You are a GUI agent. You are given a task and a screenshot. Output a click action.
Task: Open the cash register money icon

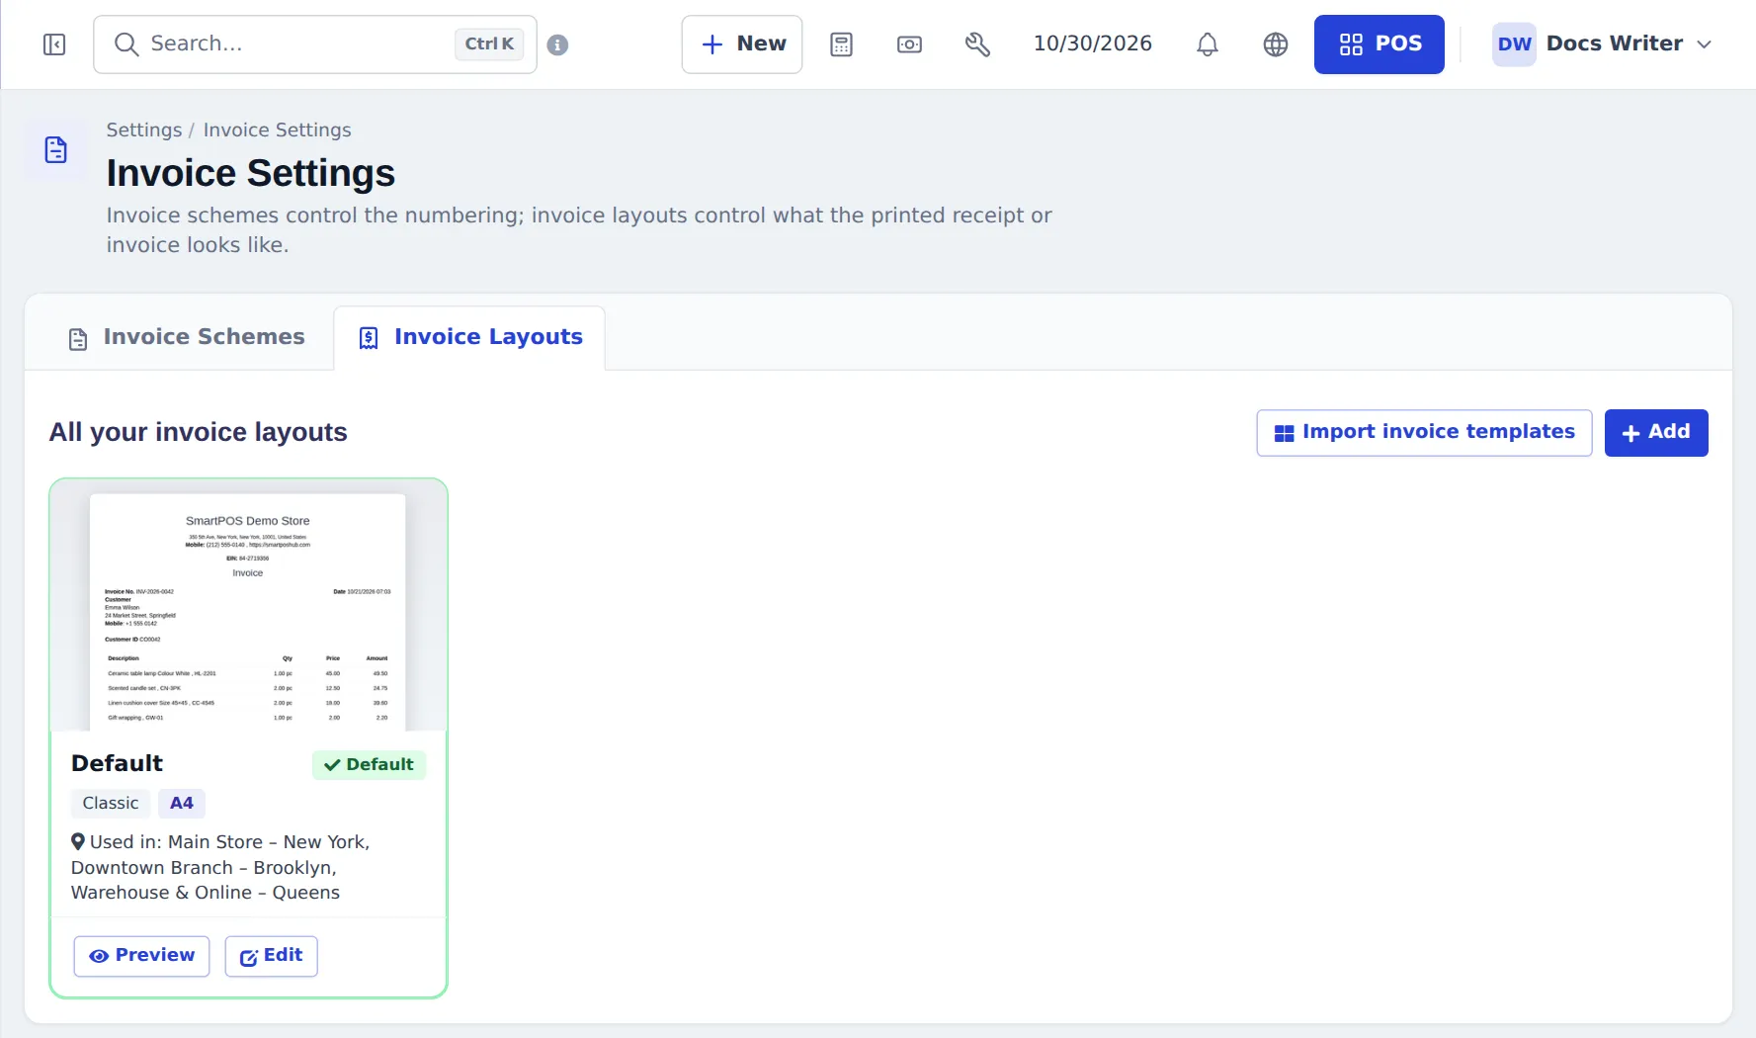(909, 44)
